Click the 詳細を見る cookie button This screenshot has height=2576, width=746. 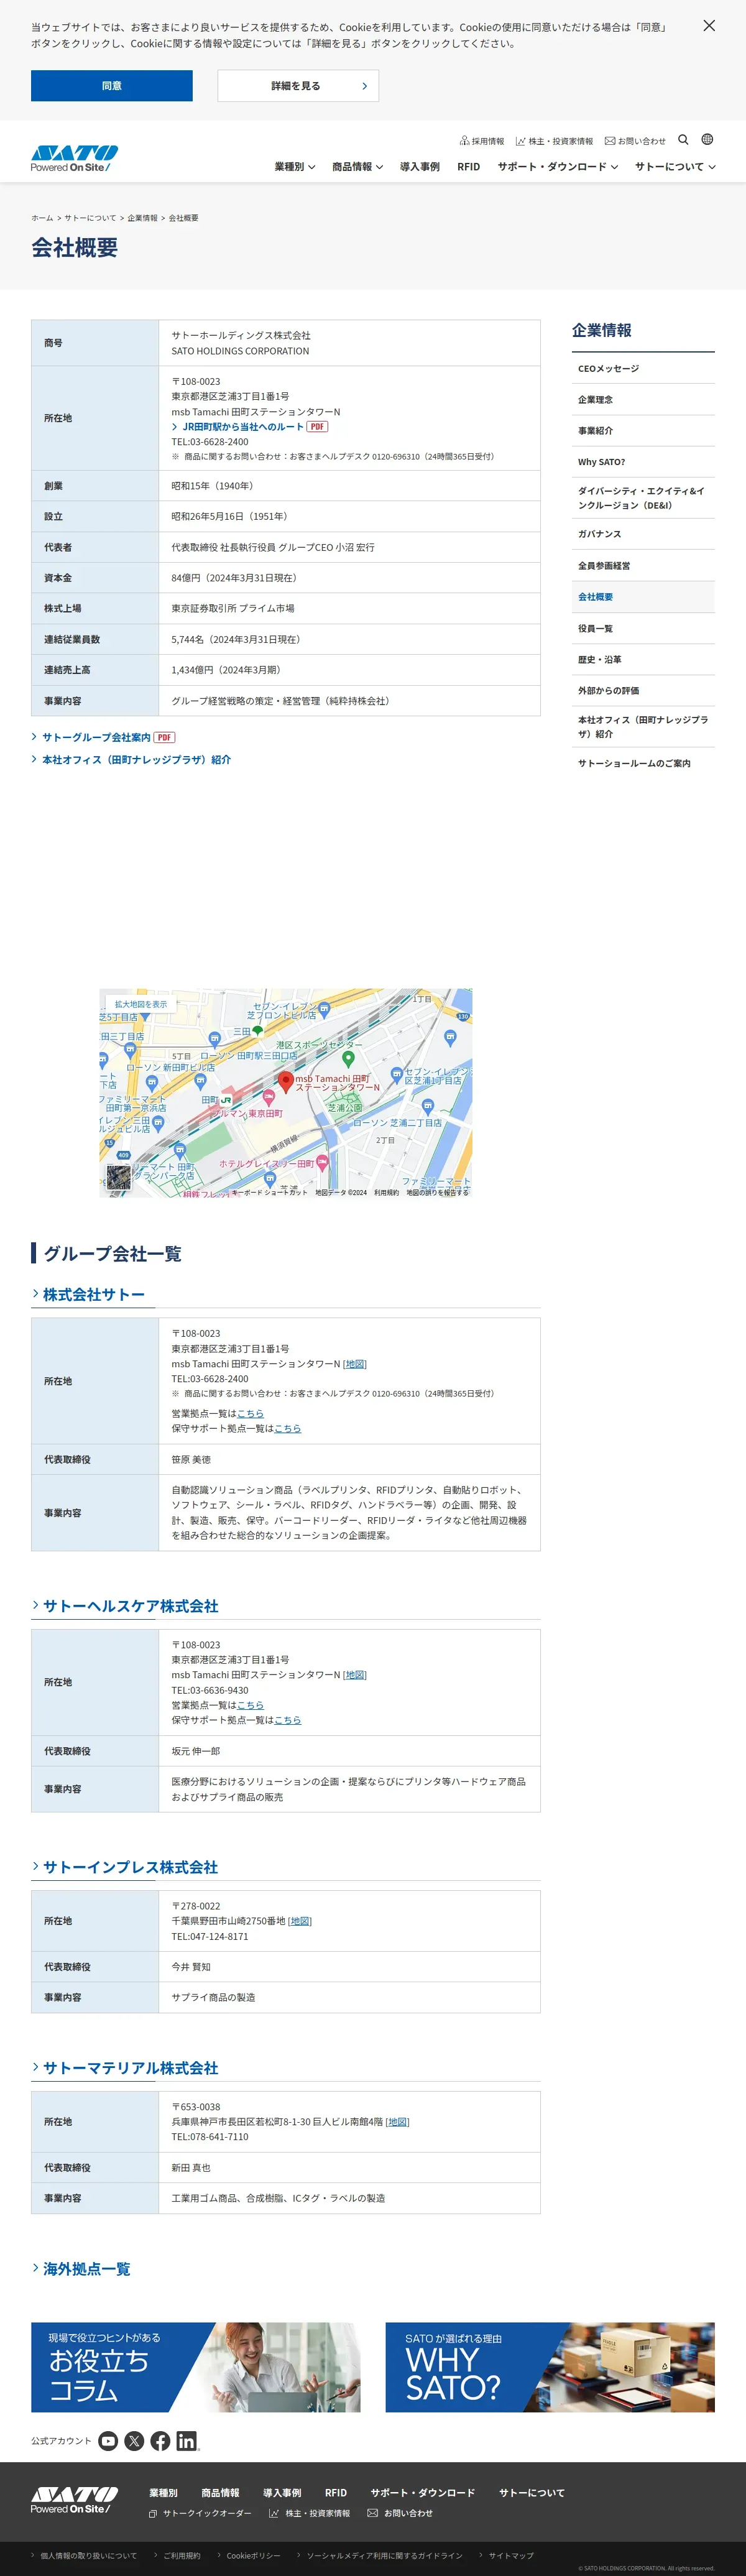(x=298, y=86)
